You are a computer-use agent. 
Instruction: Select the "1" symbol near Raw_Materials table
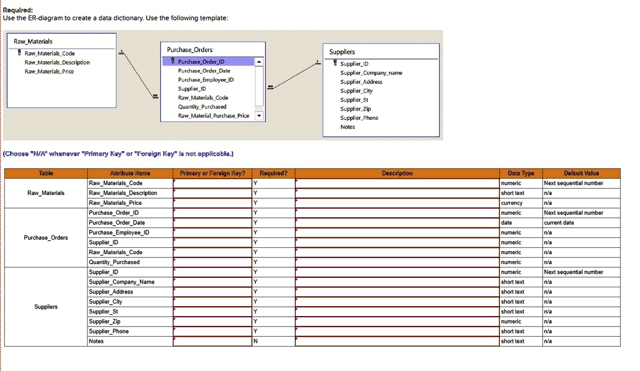[121, 50]
